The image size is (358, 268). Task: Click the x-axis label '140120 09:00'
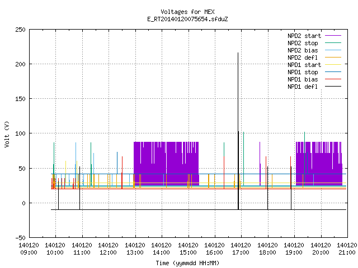click(29, 249)
